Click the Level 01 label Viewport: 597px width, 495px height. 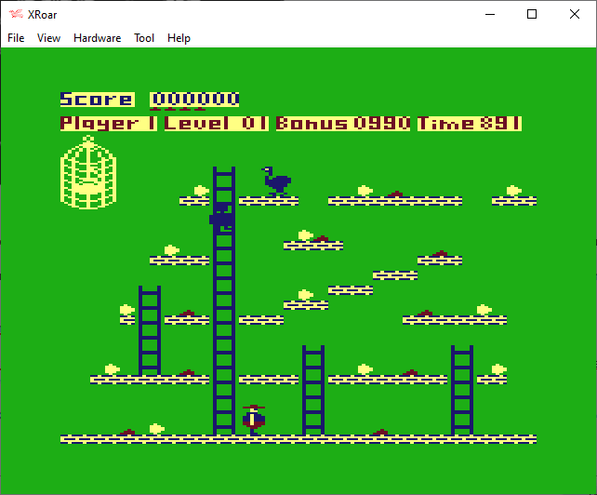click(x=217, y=124)
